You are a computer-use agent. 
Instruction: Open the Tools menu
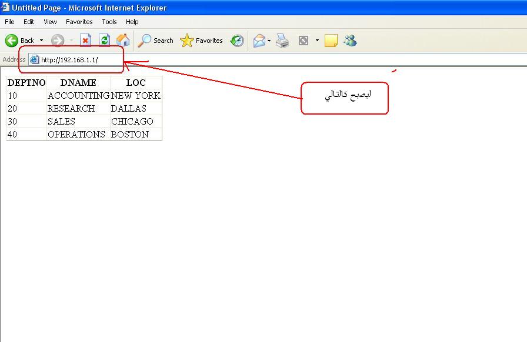(x=109, y=22)
